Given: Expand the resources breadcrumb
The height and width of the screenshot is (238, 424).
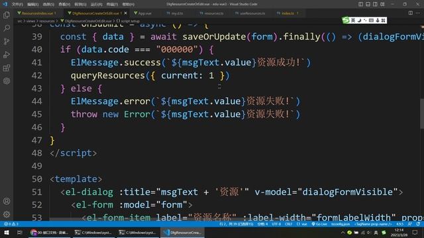Looking at the screenshot, I should tap(47, 20).
